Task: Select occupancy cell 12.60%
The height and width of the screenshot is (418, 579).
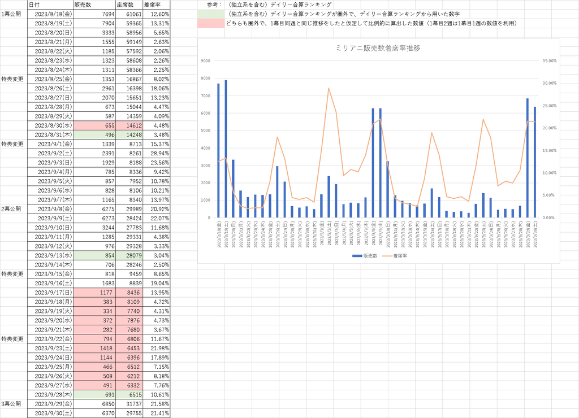Action: (x=156, y=14)
